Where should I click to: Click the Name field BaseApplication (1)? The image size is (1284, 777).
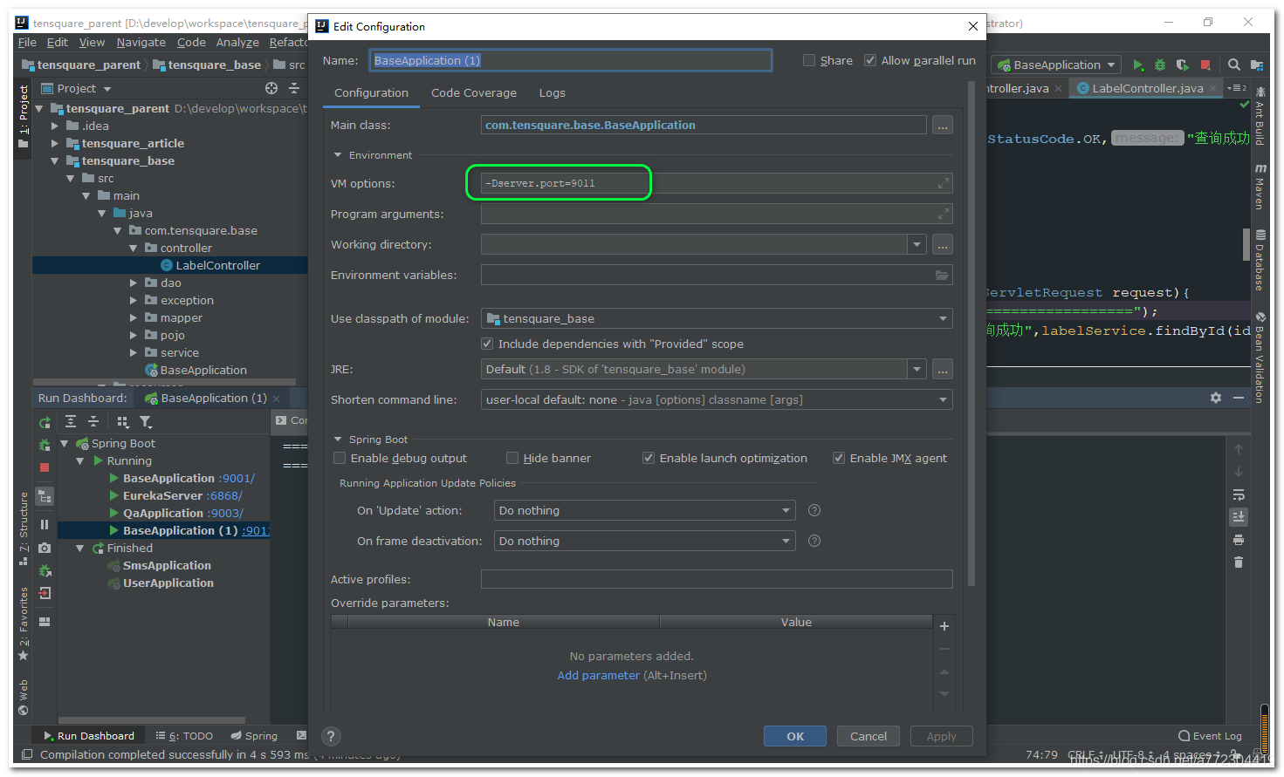(x=571, y=60)
